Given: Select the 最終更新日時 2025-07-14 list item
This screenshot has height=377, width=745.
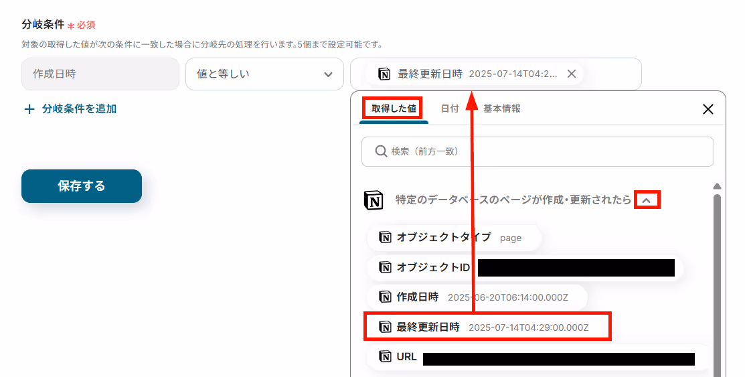Looking at the screenshot, I should tap(487, 327).
